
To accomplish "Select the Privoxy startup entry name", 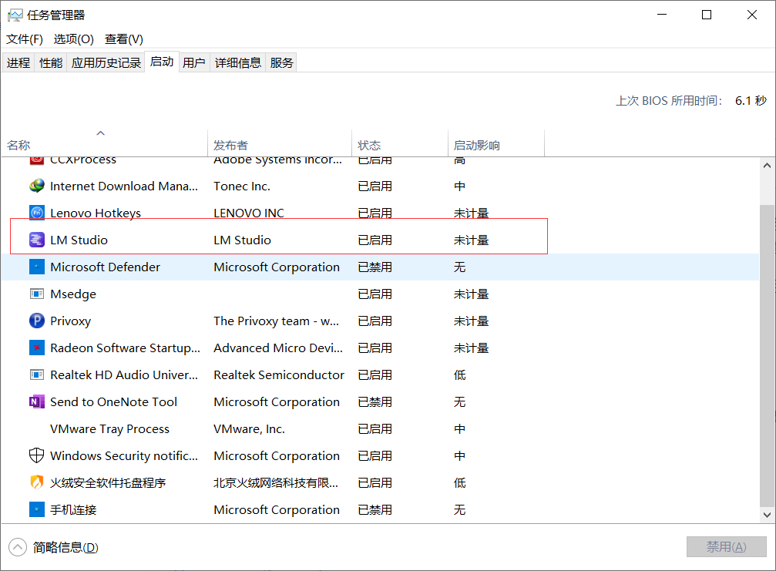I will 70,321.
